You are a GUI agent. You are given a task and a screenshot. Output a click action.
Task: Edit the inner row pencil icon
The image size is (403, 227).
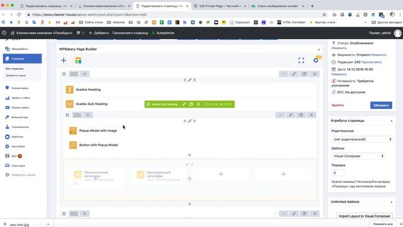(291, 115)
